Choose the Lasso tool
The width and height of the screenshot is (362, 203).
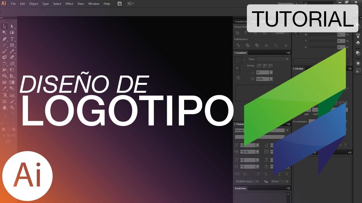click(12, 33)
